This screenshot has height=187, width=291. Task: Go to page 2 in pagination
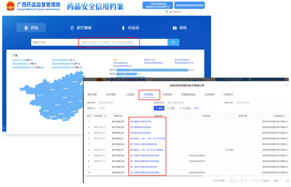pyautogui.click(x=235, y=180)
